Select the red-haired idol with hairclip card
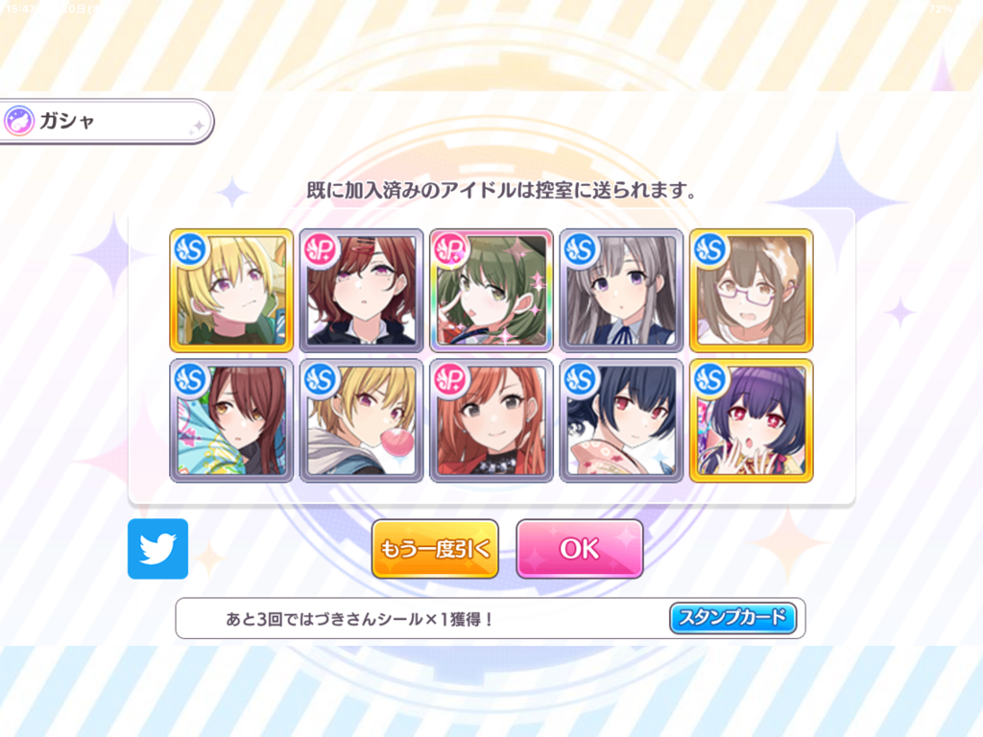This screenshot has width=983, height=737. point(361,290)
